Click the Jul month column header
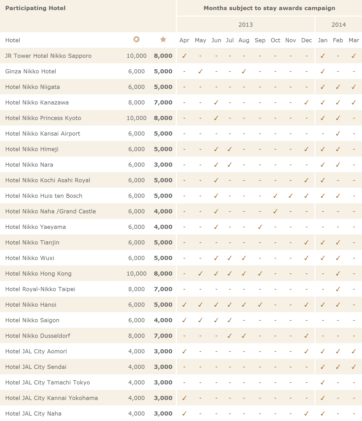Screen dimensions: 362x421 pos(230,40)
